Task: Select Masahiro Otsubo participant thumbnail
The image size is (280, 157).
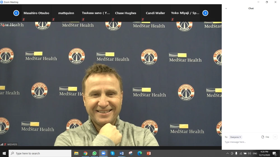Action: pos(36,13)
